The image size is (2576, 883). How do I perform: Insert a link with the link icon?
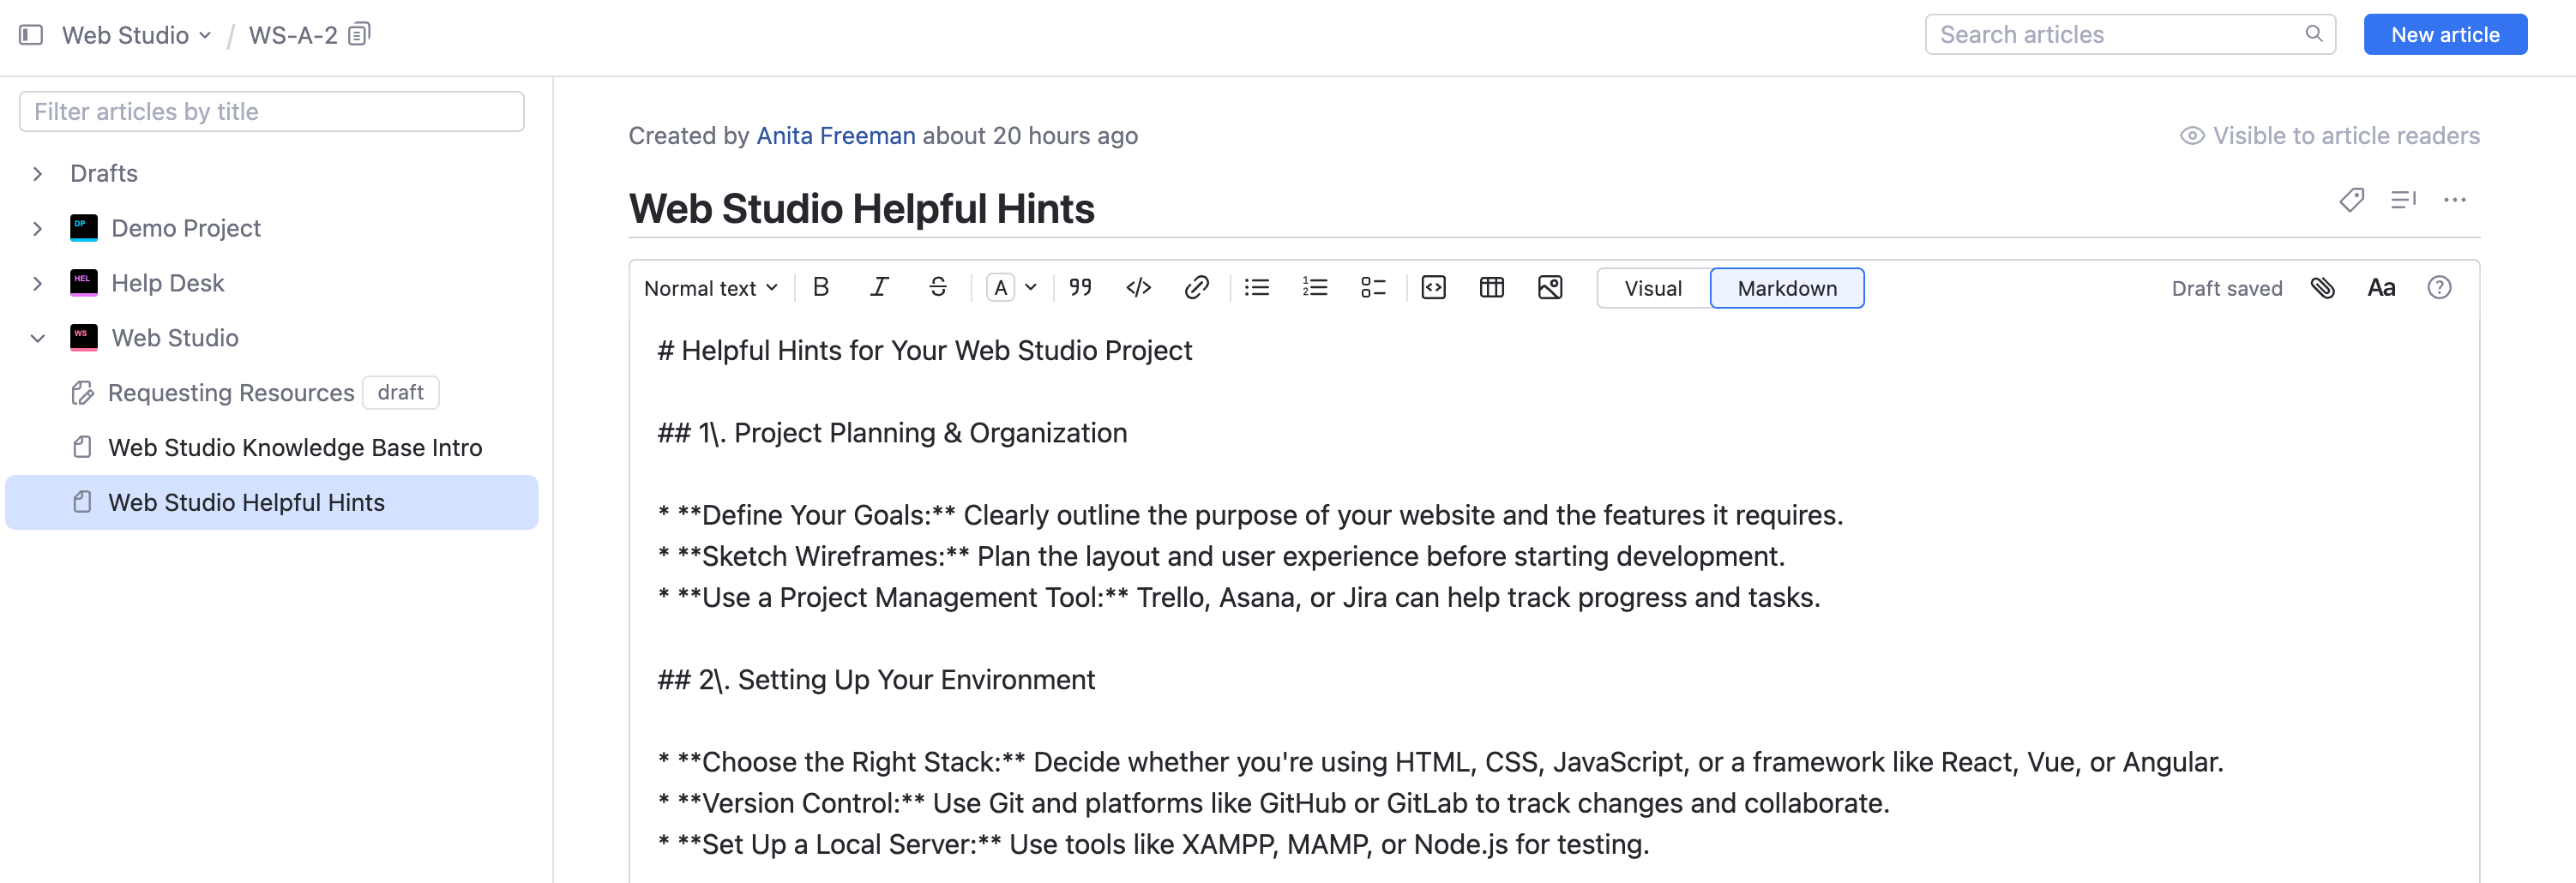point(1196,288)
